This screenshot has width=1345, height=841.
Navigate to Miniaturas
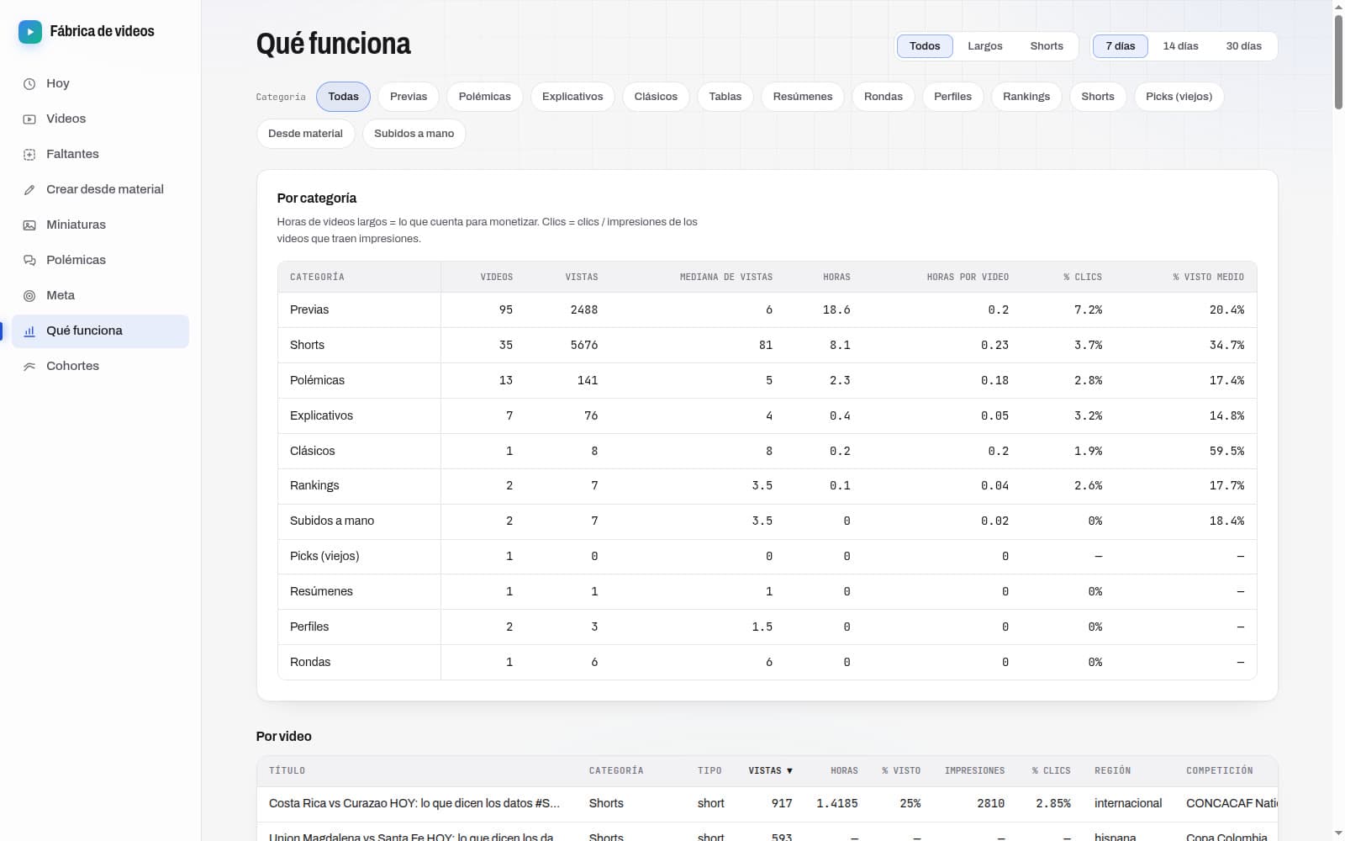100,225
